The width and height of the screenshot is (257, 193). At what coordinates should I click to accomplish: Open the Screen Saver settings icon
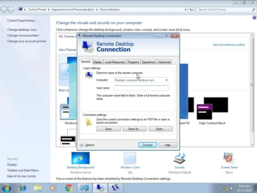pyautogui.click(x=229, y=158)
